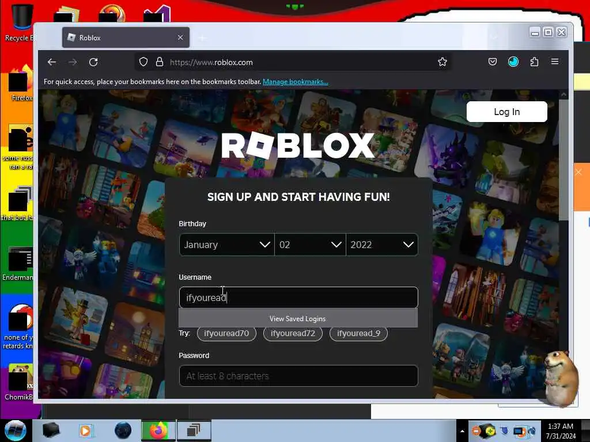Minimize the Firefox window
This screenshot has height=442, width=590.
(535, 33)
